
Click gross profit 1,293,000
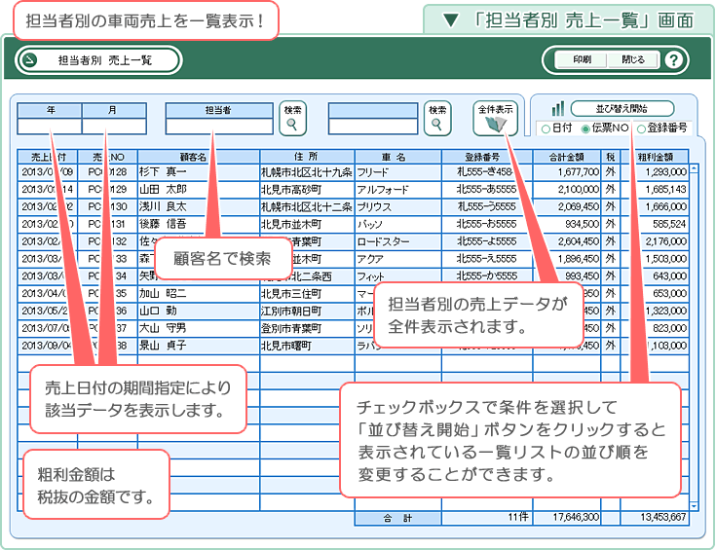[665, 172]
